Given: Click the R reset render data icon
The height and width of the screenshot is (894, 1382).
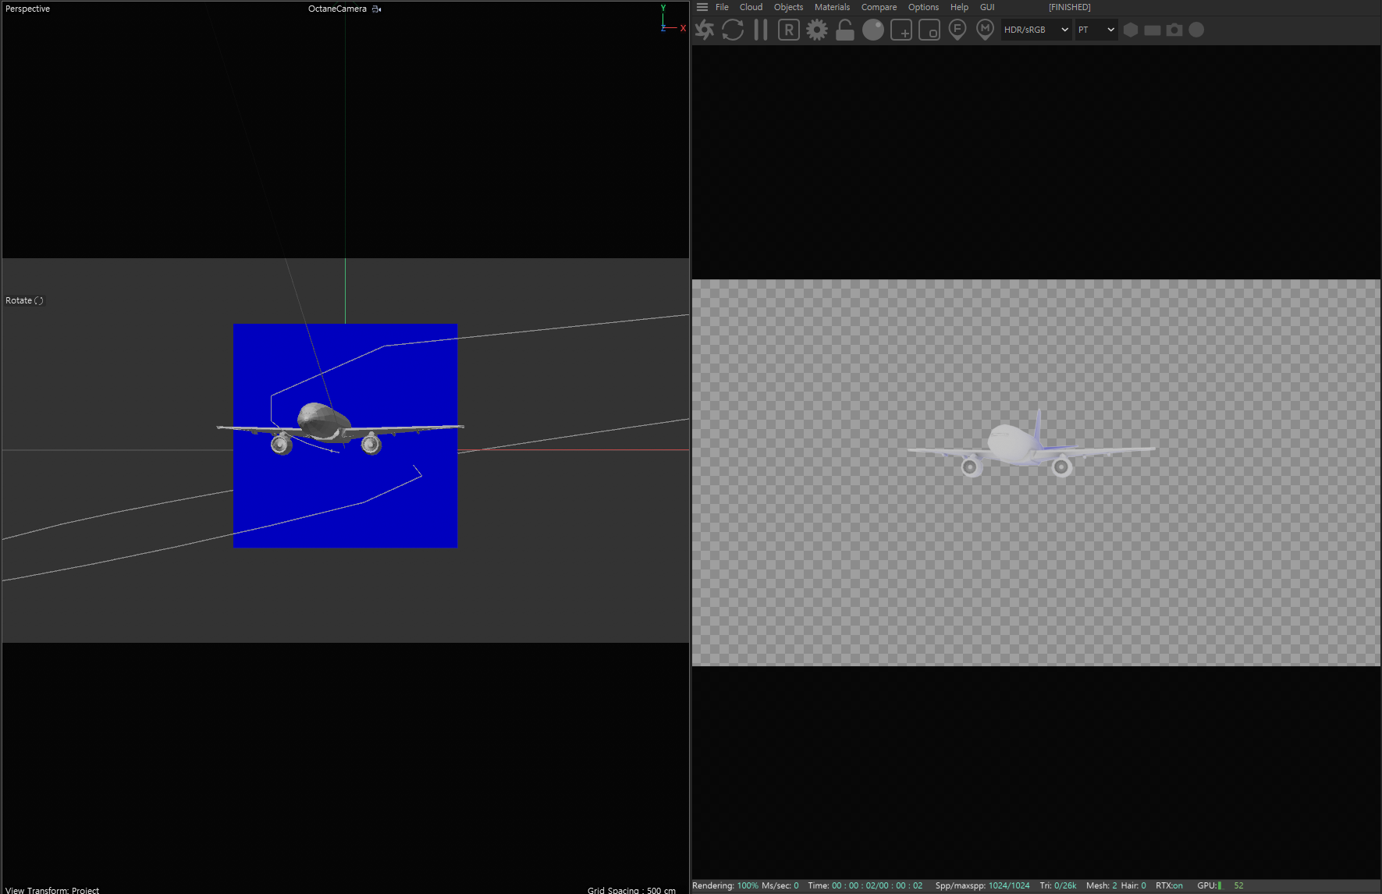Looking at the screenshot, I should tap(789, 30).
